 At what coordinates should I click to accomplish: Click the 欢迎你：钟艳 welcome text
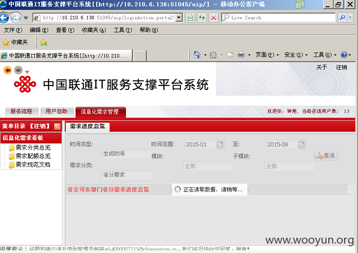tap(282, 111)
